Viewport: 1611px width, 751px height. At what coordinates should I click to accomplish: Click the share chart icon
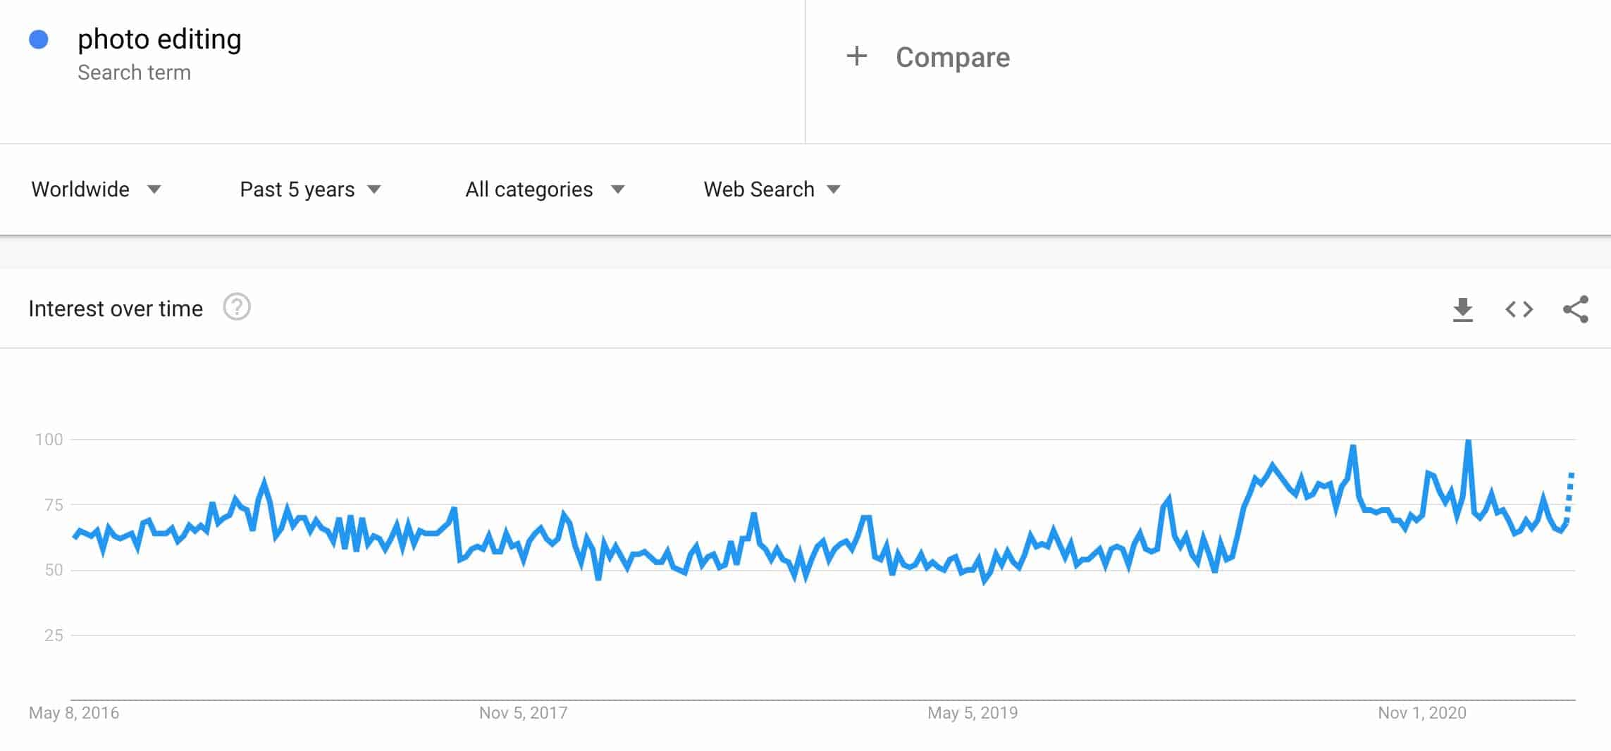(x=1575, y=309)
